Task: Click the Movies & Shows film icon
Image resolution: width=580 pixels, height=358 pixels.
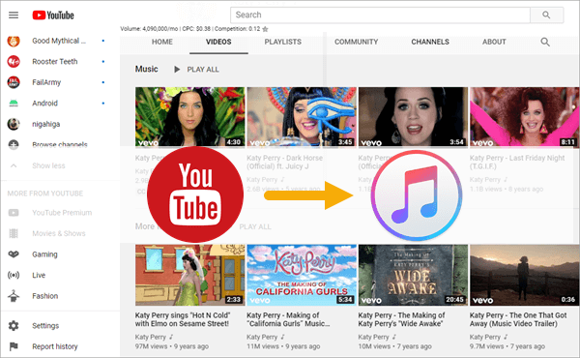Action: click(x=14, y=233)
